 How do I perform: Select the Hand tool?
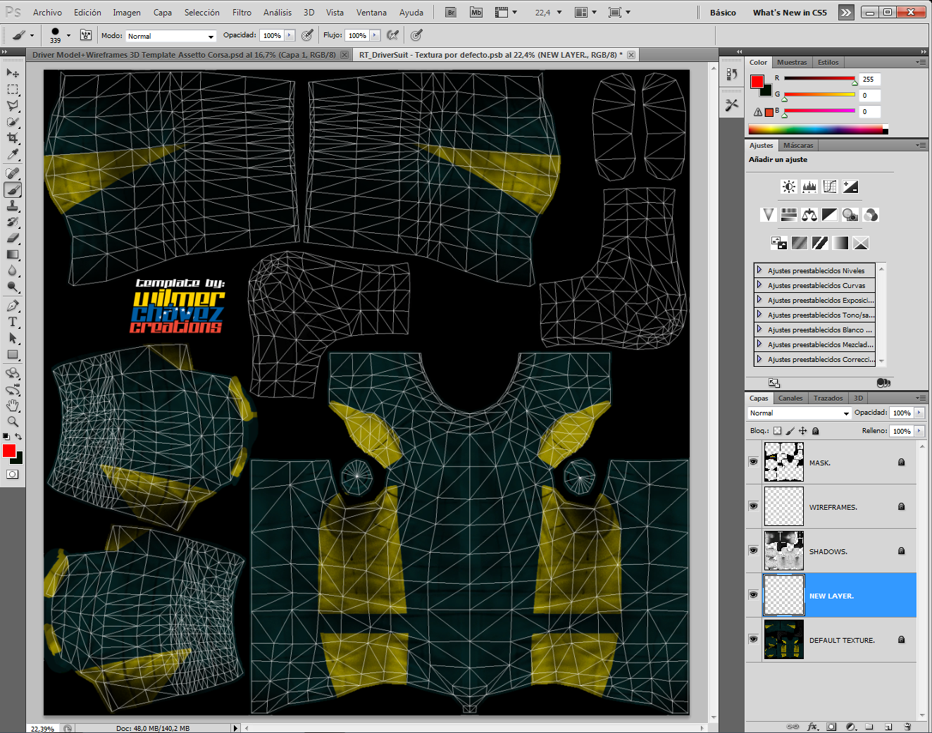pyautogui.click(x=13, y=406)
